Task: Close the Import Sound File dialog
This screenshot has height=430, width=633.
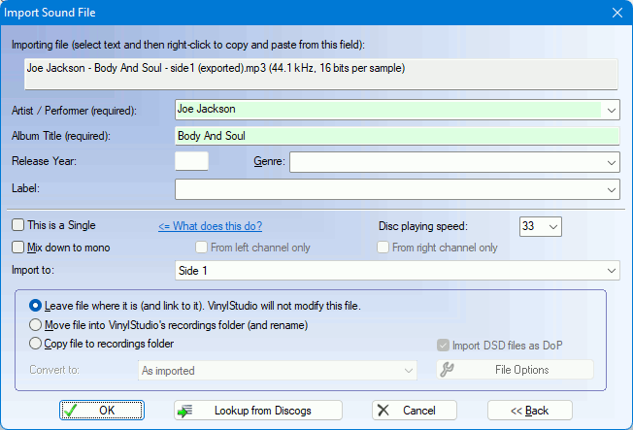Action: 617,13
